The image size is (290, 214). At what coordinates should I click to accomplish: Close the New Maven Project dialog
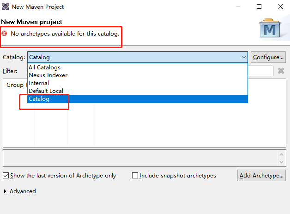pos(280,6)
